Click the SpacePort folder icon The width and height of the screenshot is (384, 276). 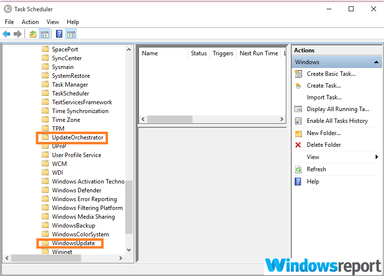point(45,49)
